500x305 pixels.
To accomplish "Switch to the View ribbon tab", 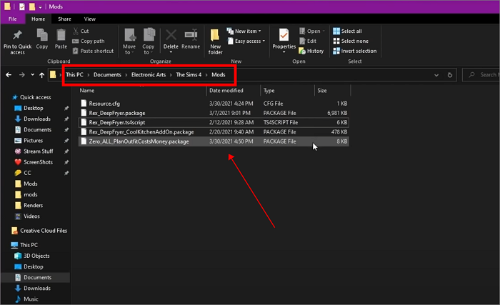I will tap(90, 19).
